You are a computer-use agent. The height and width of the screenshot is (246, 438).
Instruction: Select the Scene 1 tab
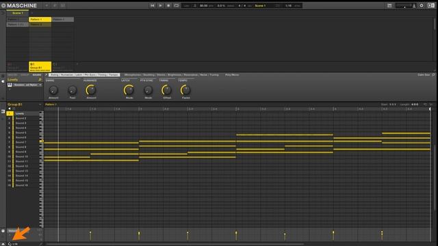tap(17, 13)
